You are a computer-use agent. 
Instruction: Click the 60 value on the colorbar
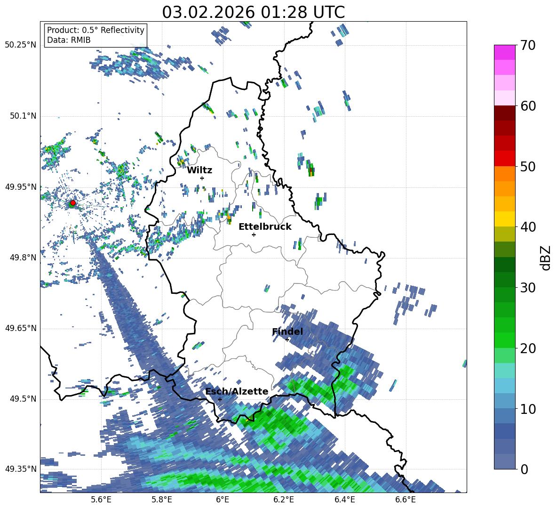click(x=528, y=106)
